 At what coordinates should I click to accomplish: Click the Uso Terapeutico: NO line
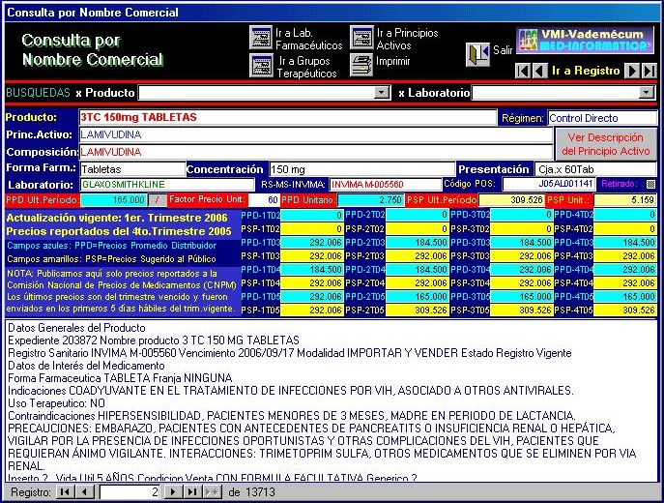(x=56, y=403)
